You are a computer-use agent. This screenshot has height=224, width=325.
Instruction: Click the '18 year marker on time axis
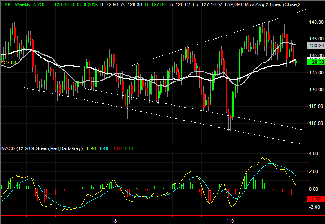(x=113, y=220)
